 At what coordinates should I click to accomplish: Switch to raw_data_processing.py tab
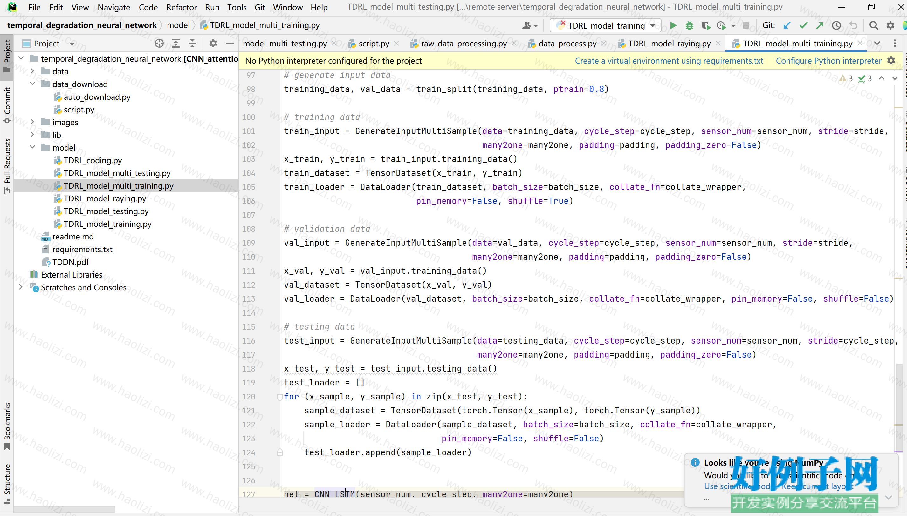coord(464,44)
